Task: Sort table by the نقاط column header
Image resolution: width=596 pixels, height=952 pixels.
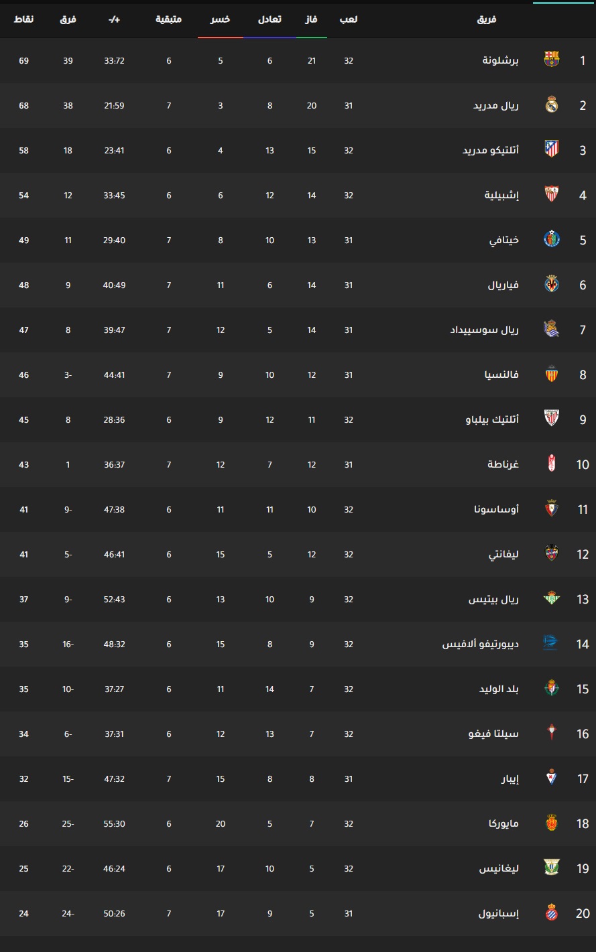Action: 24,19
